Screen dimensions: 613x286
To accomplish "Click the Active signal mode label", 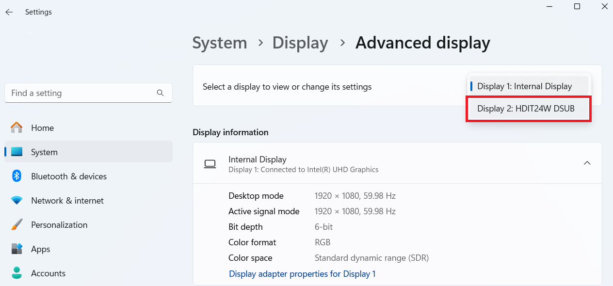I will point(264,211).
